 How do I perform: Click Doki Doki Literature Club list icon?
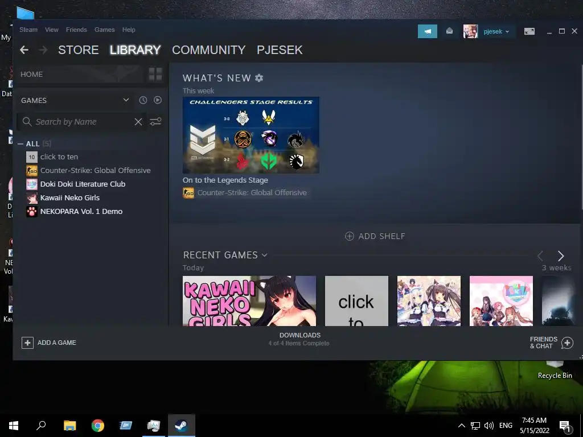[32, 184]
